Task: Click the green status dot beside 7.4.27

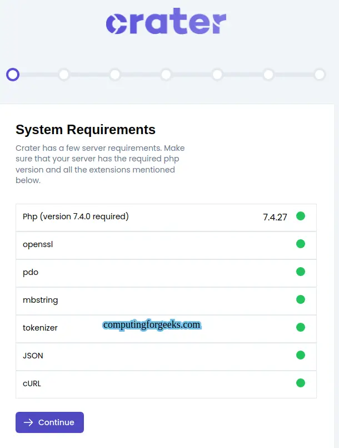Action: (301, 216)
